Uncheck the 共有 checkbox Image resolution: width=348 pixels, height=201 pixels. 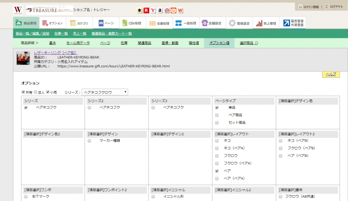pos(23,92)
